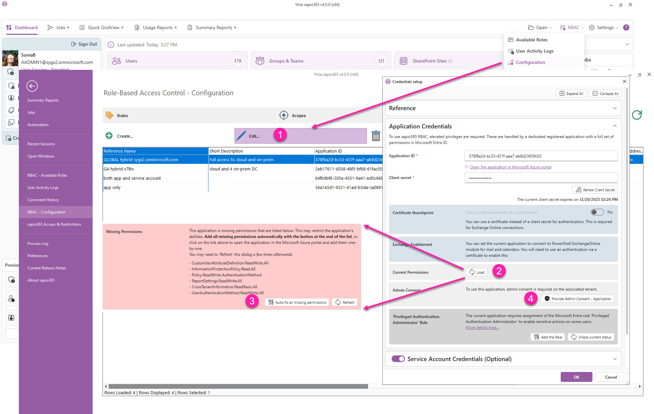Viewport: 654px width, 414px height.
Task: Click the Scopes target icon
Action: coord(283,115)
